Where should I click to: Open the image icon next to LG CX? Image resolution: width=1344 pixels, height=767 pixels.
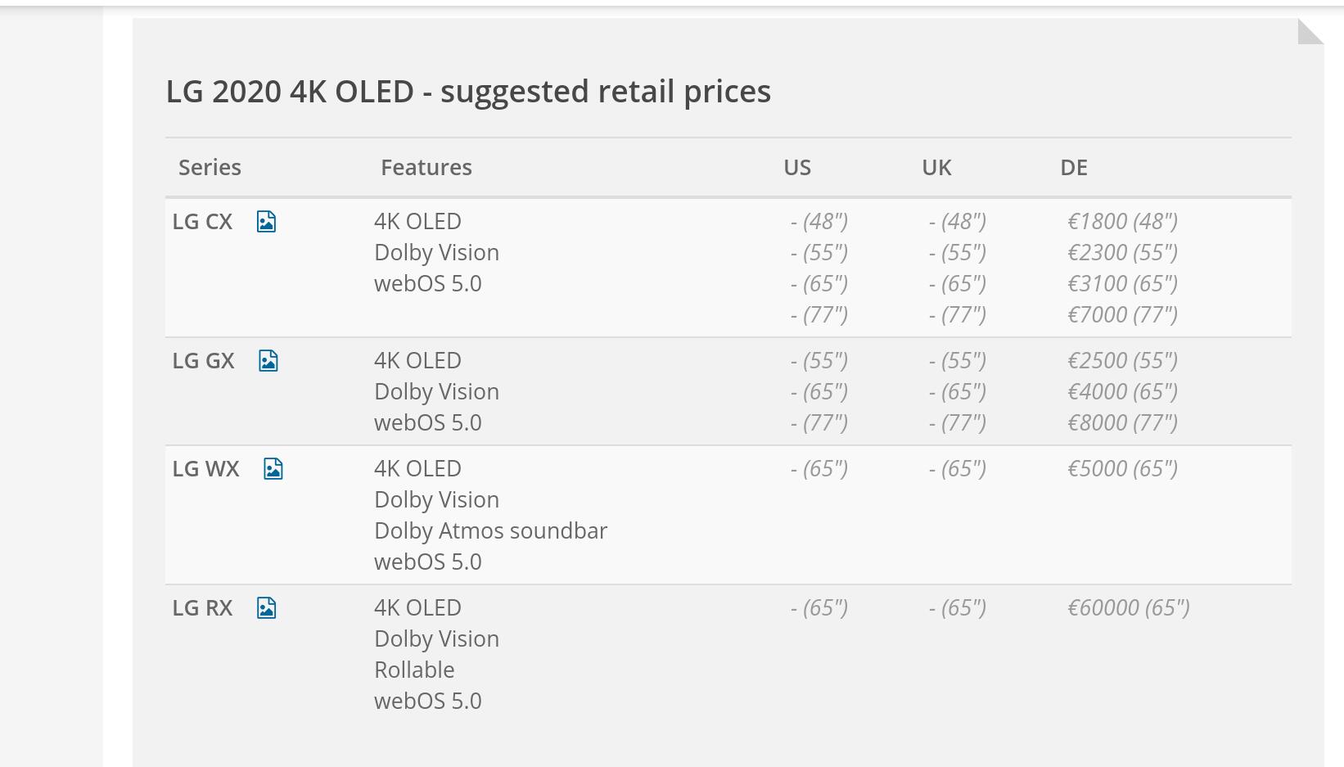[x=266, y=222]
